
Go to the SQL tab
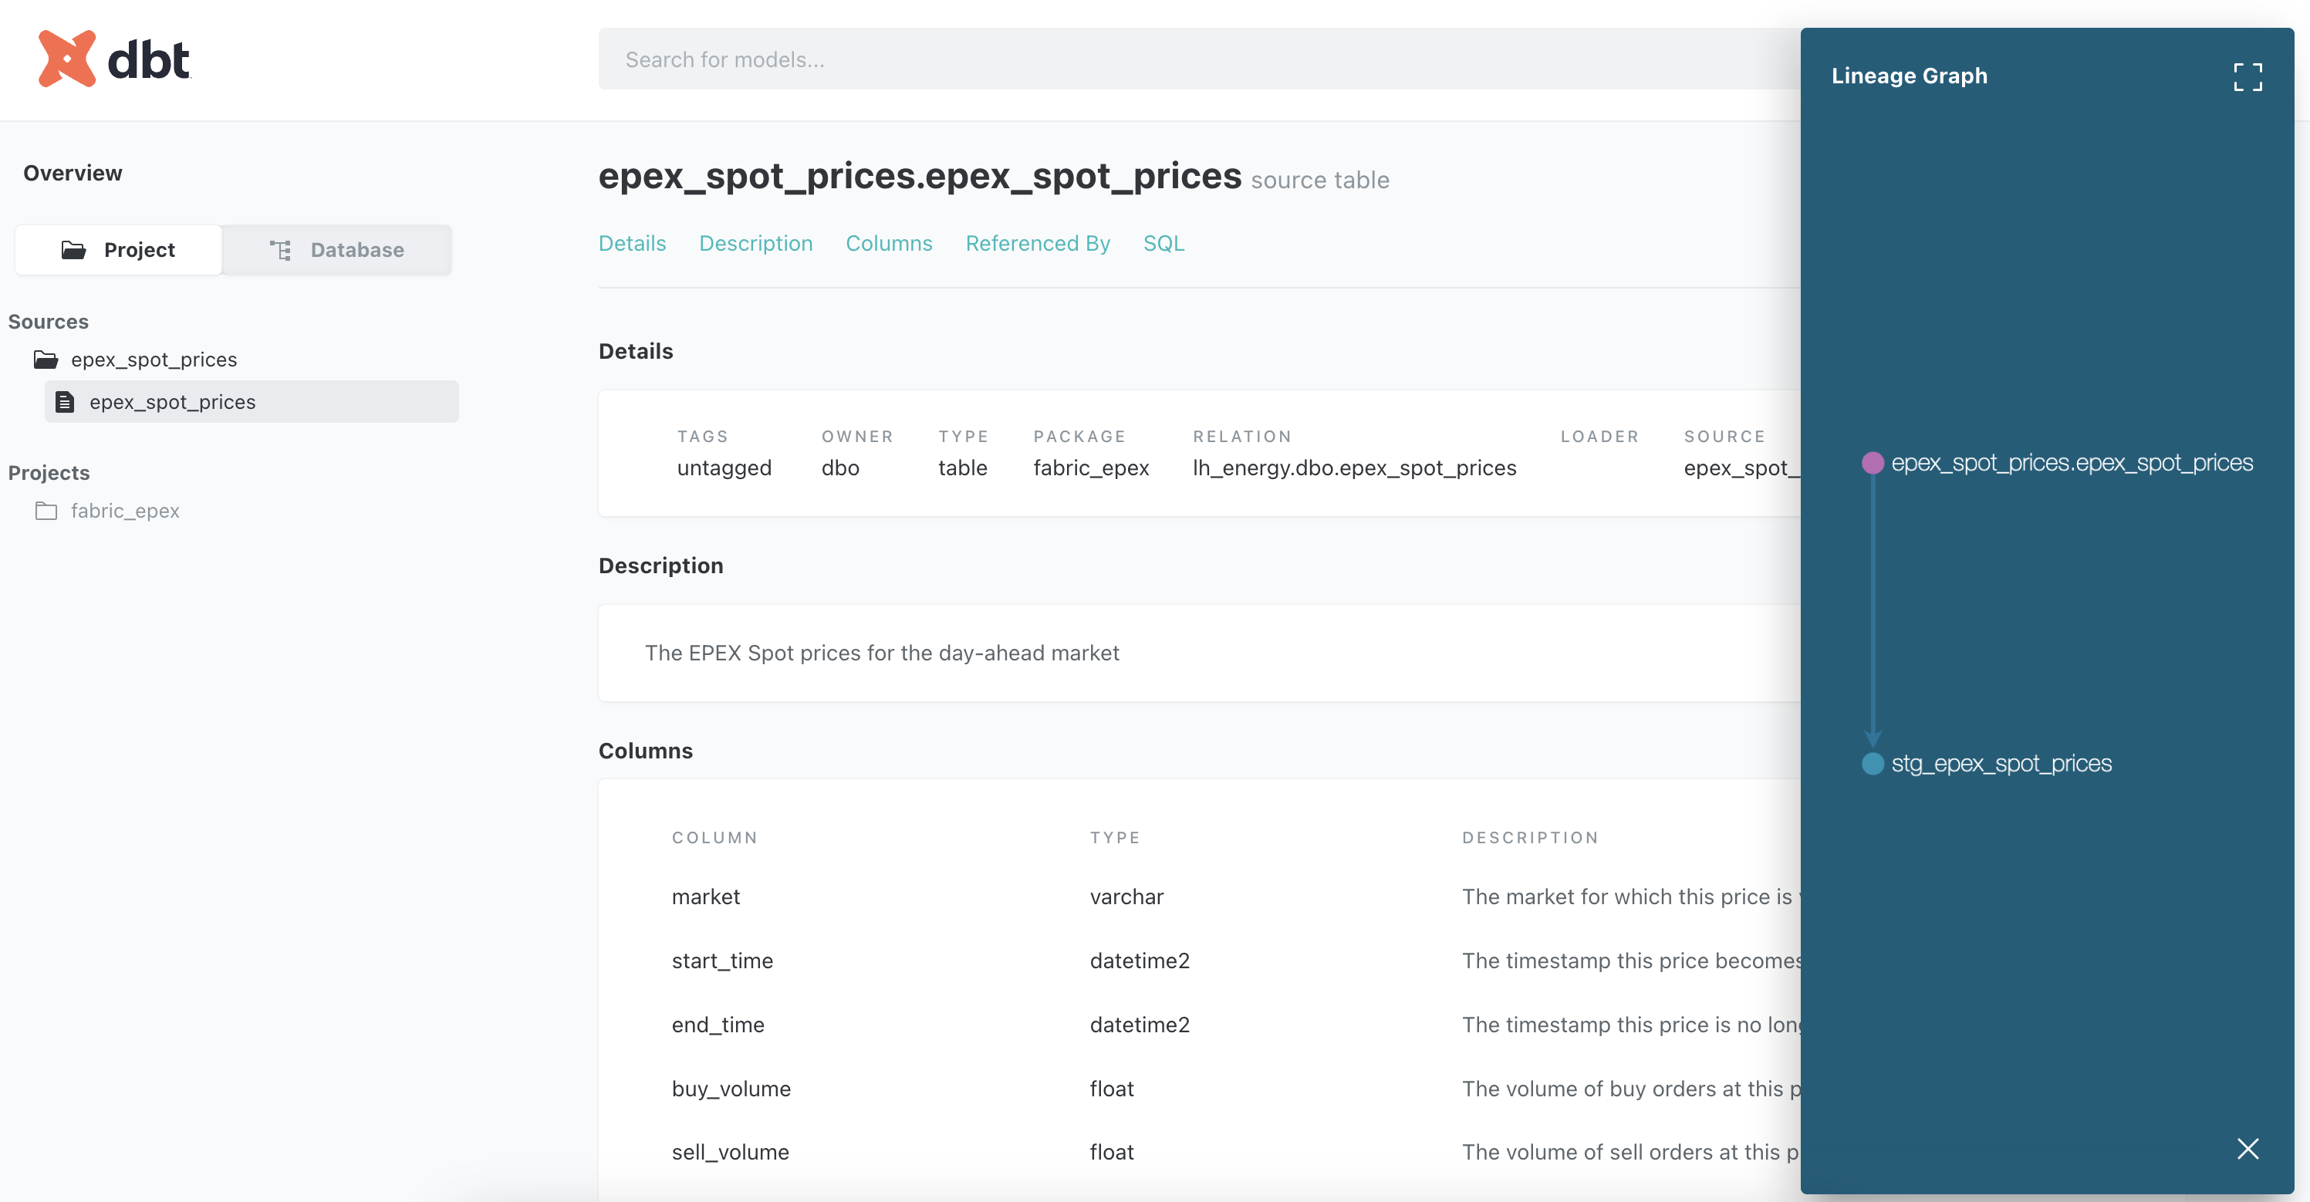[x=1163, y=243]
